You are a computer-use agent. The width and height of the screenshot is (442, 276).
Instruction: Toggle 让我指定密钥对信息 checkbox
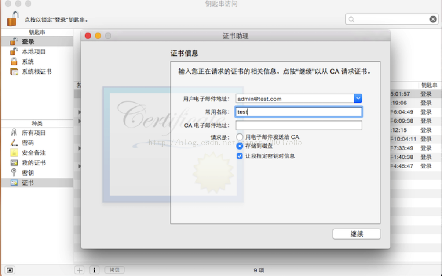pyautogui.click(x=240, y=156)
